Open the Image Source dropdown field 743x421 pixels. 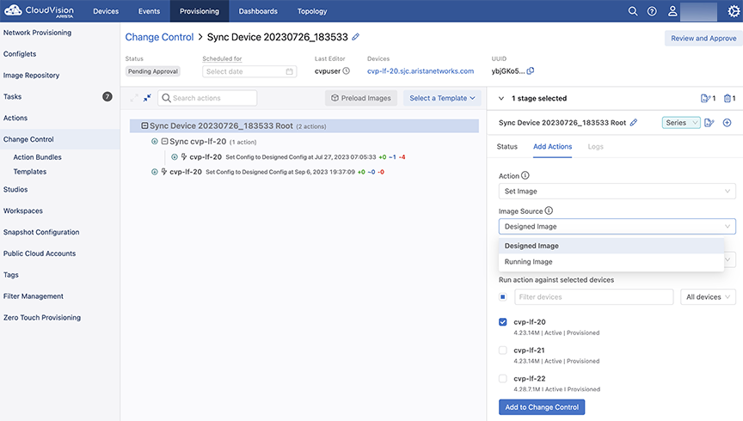617,226
